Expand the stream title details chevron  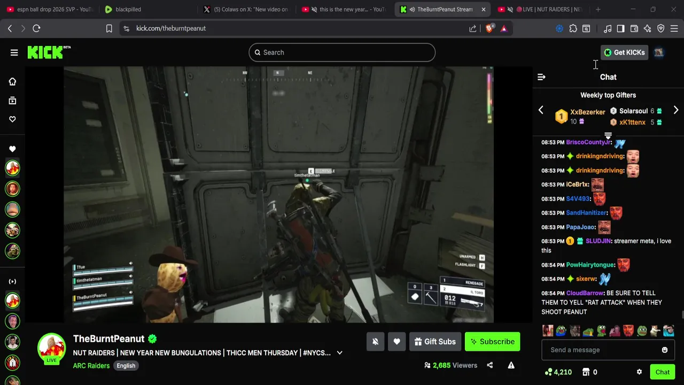(x=339, y=353)
